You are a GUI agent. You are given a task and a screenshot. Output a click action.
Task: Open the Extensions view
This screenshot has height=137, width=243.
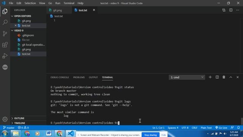(5, 45)
